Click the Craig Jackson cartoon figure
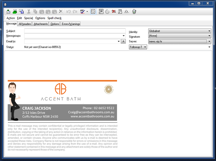The width and height of the screenshot is (216, 161). (14, 101)
